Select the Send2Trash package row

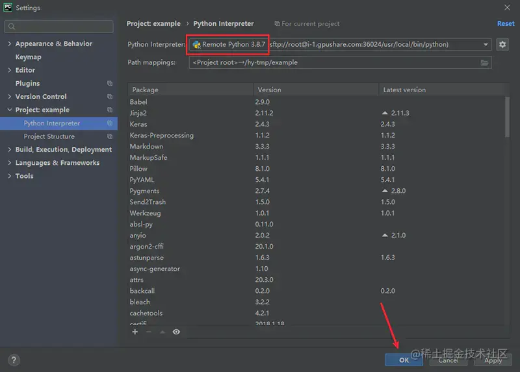click(x=317, y=202)
